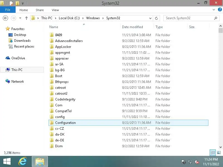Select the AdvancedInstallers folder
This screenshot has height=167, width=223.
point(69,41)
